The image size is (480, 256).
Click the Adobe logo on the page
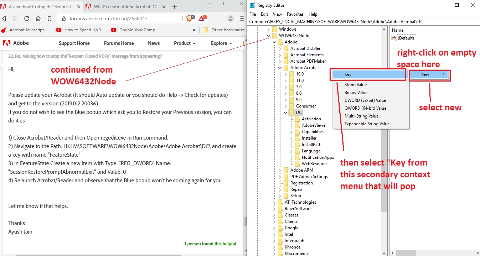pos(16,43)
